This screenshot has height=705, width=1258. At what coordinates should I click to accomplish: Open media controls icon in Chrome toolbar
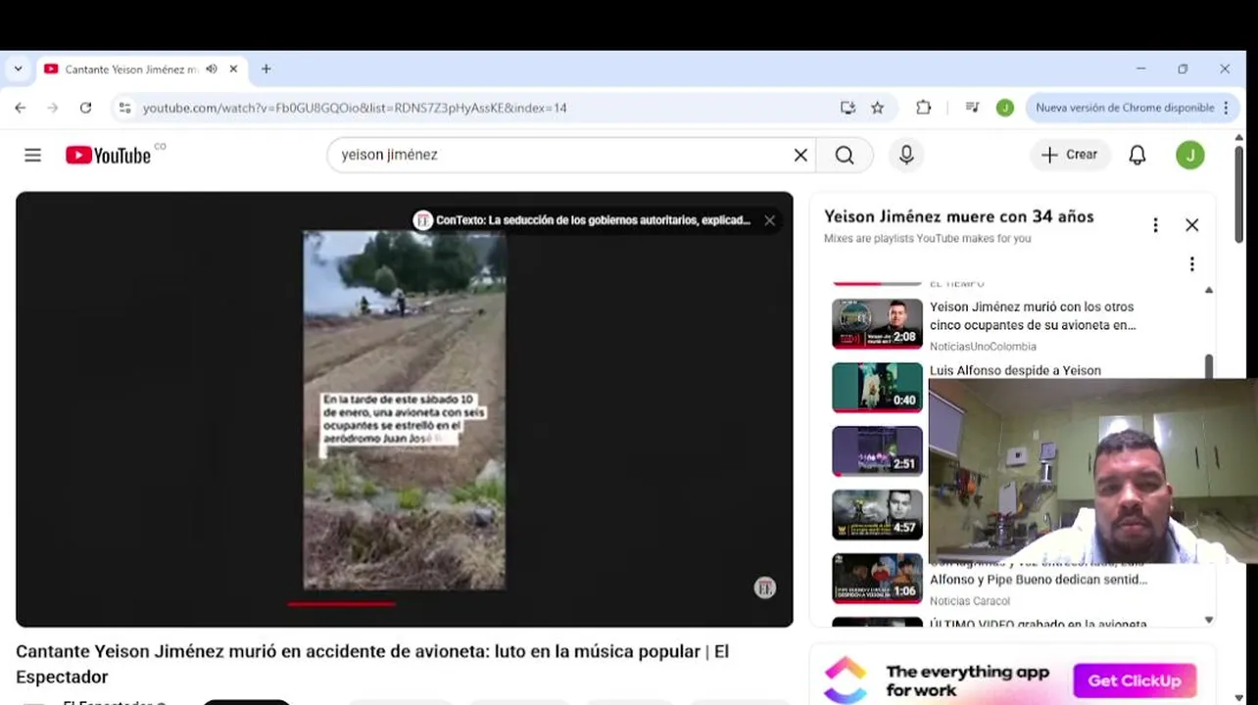(x=972, y=108)
